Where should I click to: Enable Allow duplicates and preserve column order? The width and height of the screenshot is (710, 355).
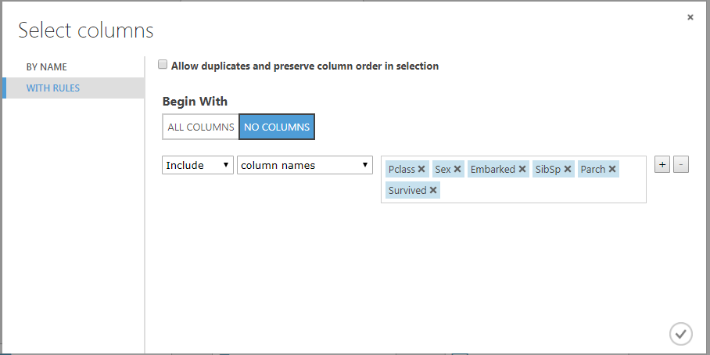163,66
